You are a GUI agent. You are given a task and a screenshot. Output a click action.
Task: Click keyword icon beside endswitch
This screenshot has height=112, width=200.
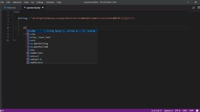pos(28,59)
